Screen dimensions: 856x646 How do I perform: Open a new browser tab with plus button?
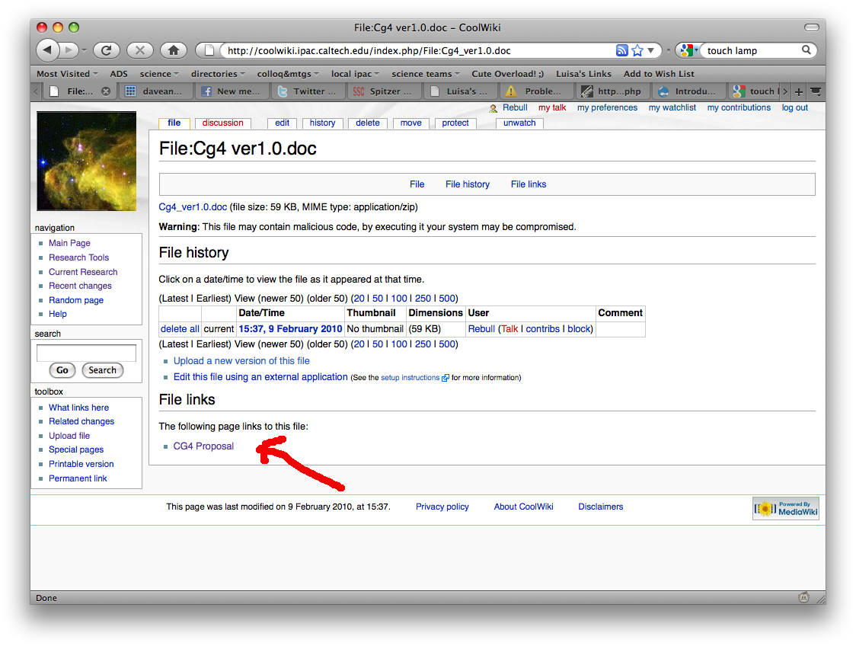[x=799, y=91]
